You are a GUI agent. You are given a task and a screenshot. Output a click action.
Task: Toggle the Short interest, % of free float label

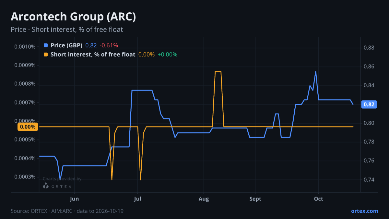tap(93, 55)
